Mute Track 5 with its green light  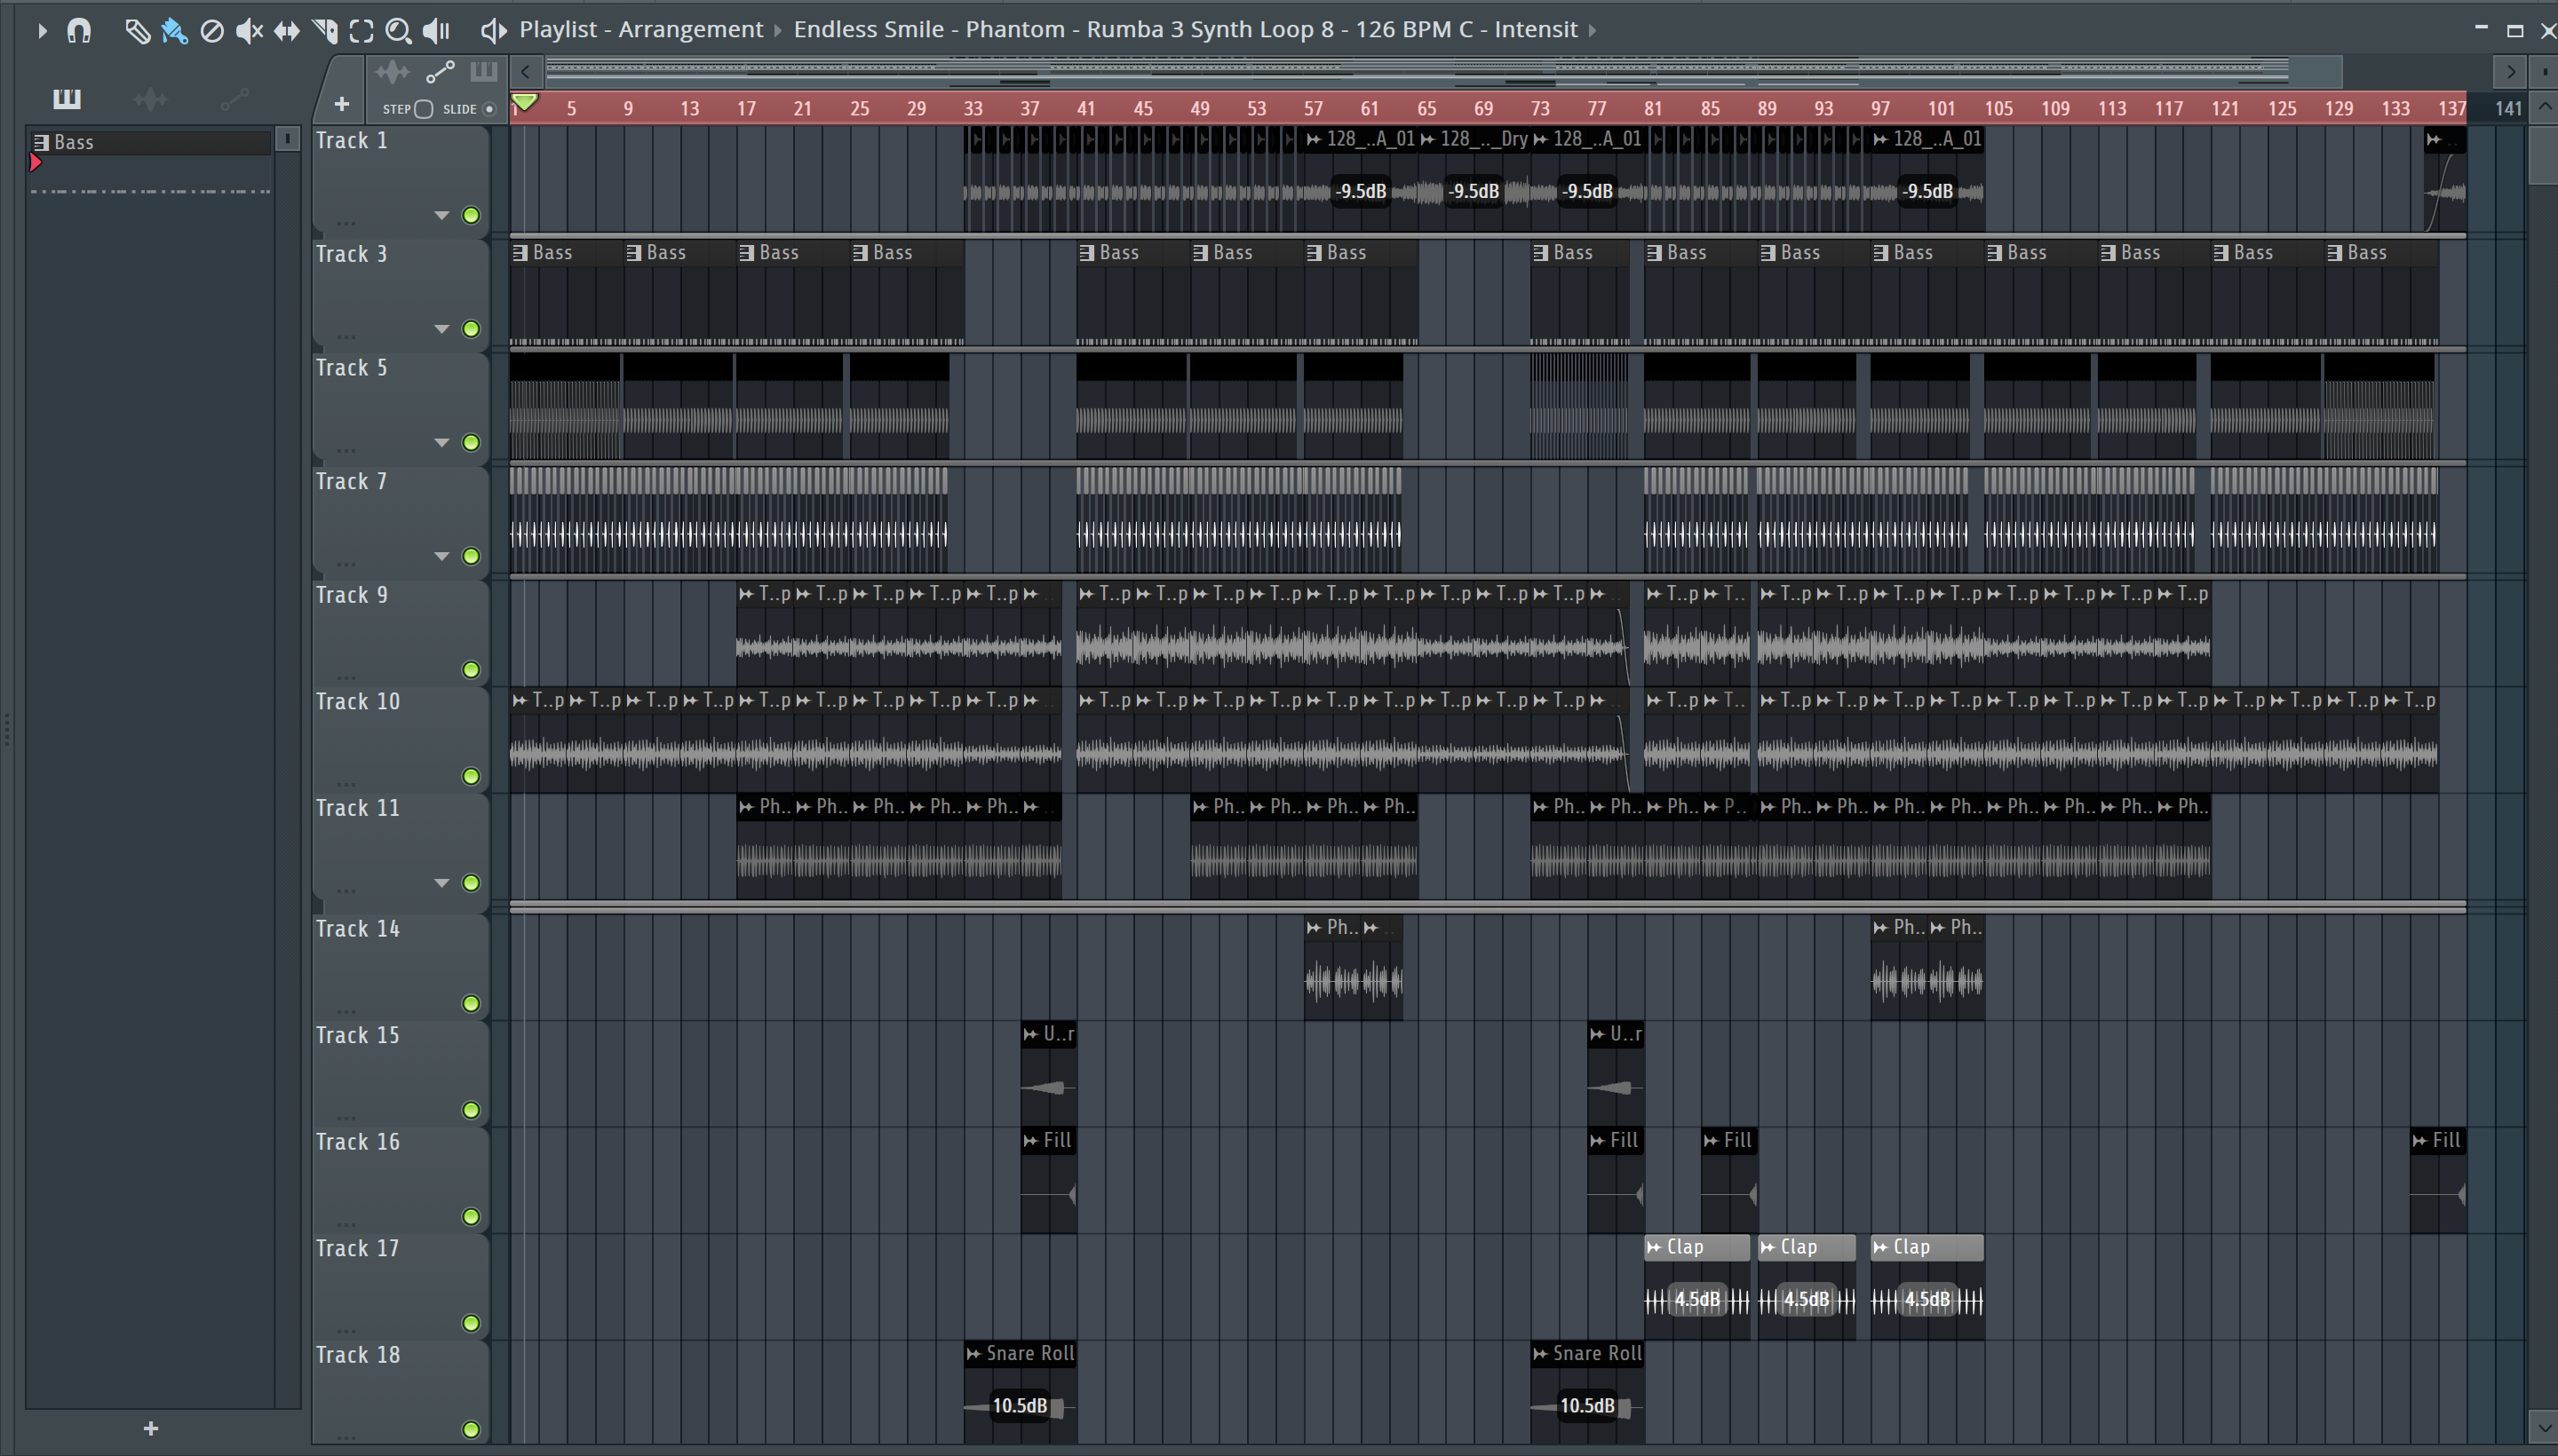coord(471,442)
